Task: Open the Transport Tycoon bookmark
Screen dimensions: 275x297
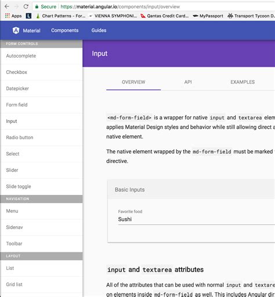Action: tap(251, 16)
